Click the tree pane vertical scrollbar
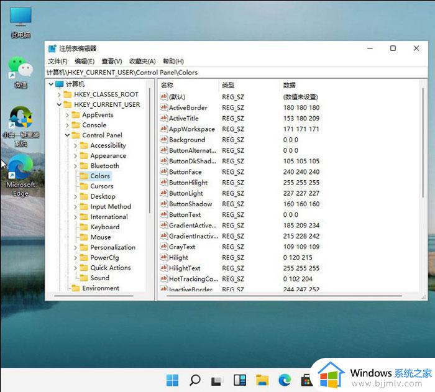This screenshot has height=392, width=435. click(150, 150)
